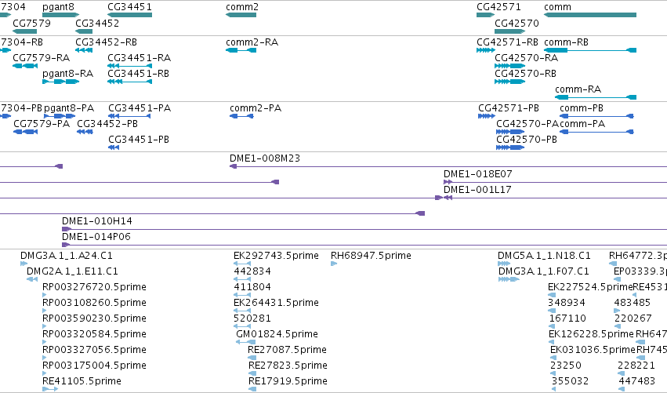Select EST entry 483485
The height and width of the screenshot is (393, 667).
point(617,311)
